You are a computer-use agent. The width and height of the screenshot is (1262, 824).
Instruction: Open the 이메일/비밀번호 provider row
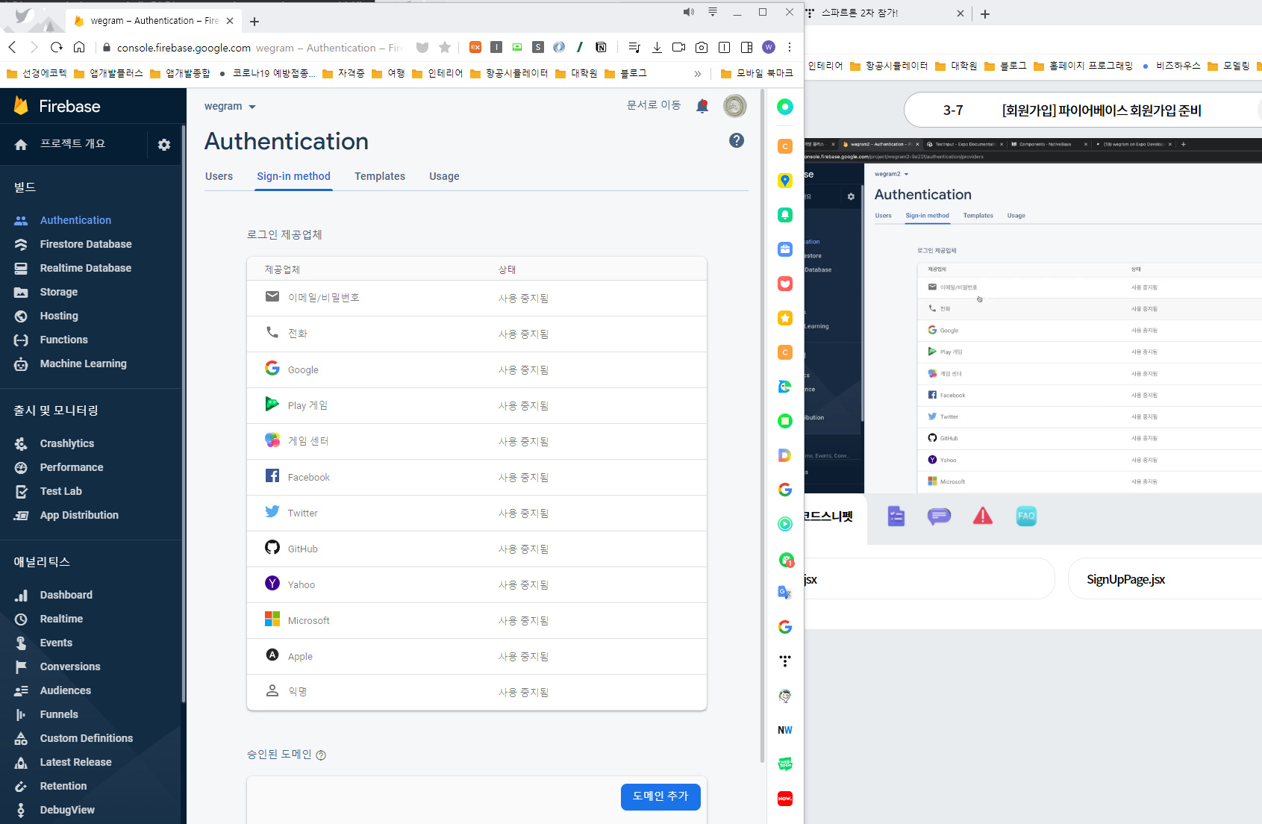477,298
